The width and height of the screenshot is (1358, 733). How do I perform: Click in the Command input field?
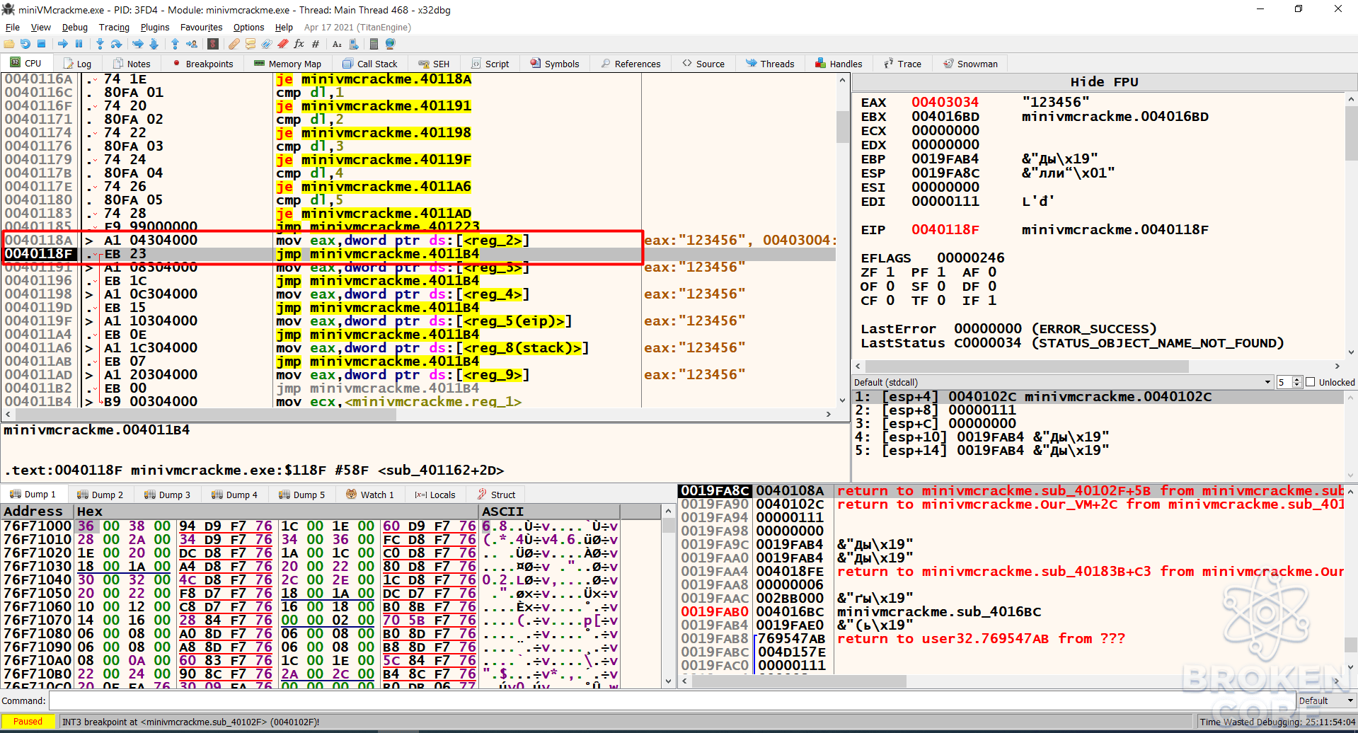click(672, 700)
